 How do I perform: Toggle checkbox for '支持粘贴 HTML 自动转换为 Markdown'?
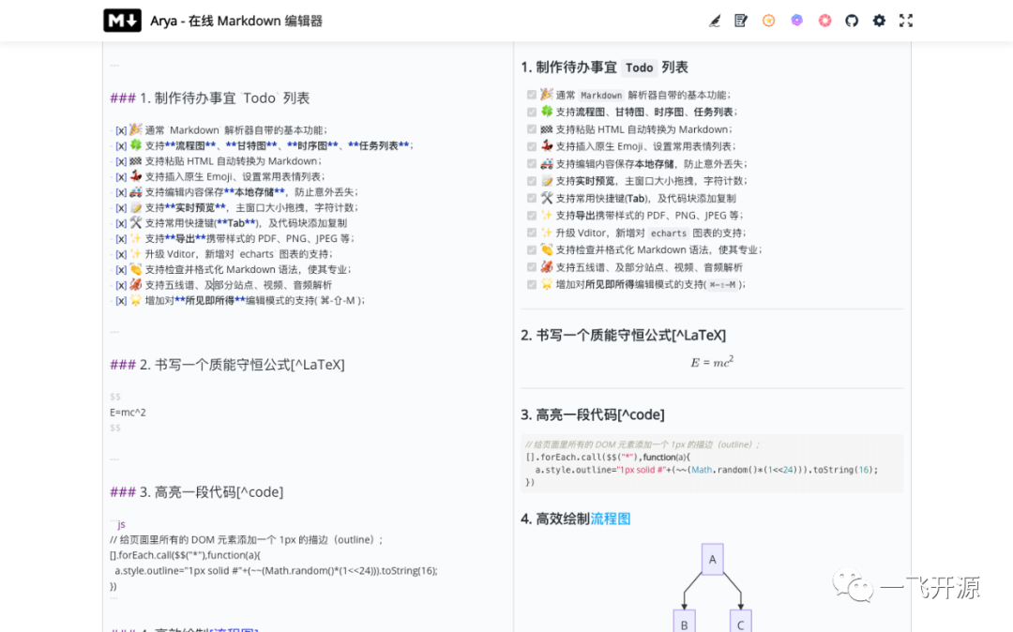(x=532, y=129)
